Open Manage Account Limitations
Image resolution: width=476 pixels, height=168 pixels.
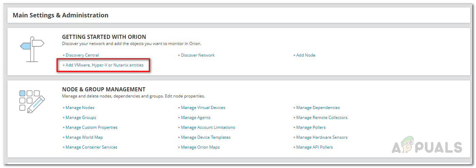[208, 127]
